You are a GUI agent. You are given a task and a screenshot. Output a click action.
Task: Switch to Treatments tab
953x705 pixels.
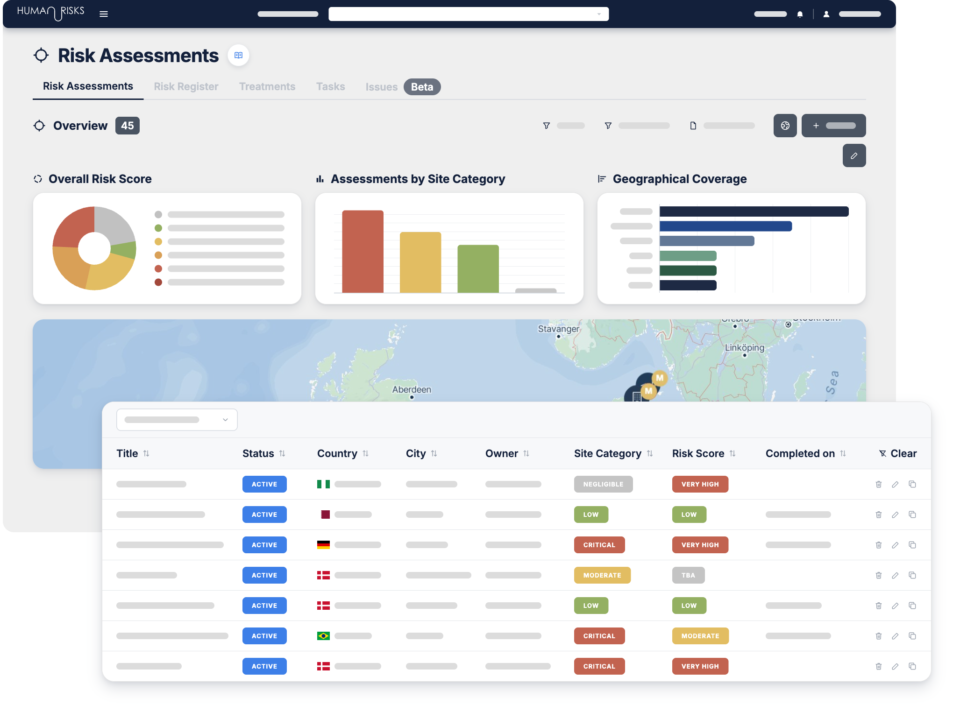pos(267,86)
